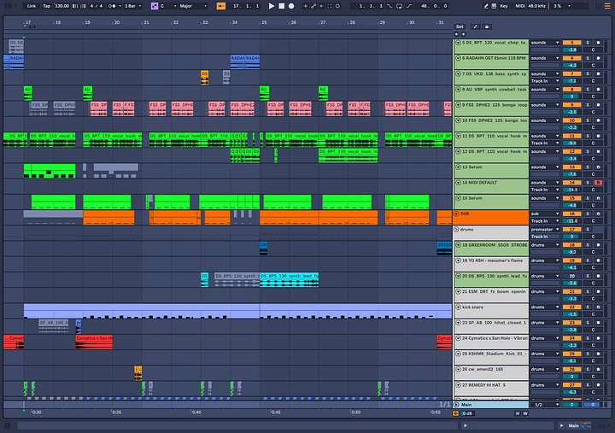Enable the Automation Arm link icon
This screenshot has width=615, height=433.
point(313,6)
